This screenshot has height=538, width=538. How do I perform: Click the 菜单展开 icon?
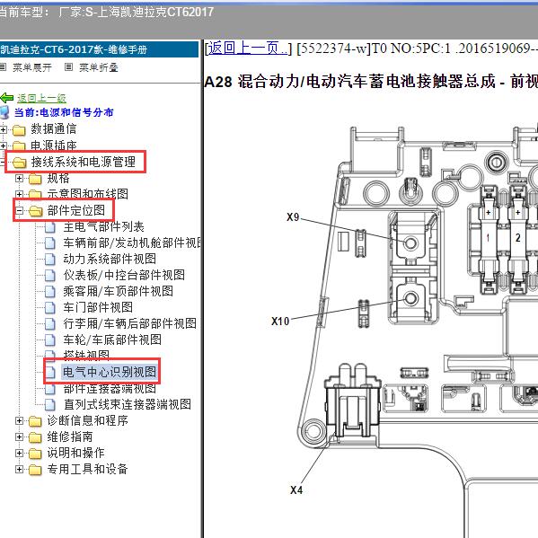[x=3, y=66]
